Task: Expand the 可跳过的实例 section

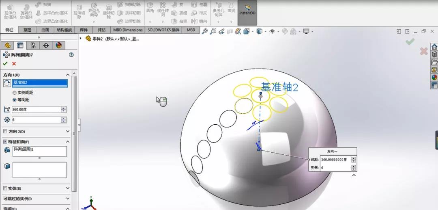Action: click(68, 199)
